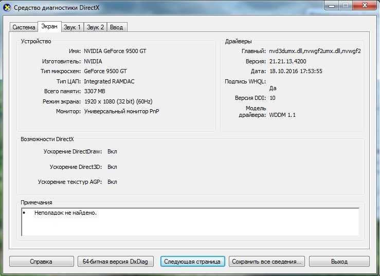Image resolution: width=380 pixels, height=276 pixels.
Task: Click the Справка button
Action: click(x=42, y=262)
